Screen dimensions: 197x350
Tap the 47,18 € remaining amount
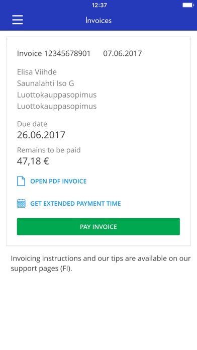[x=33, y=161]
